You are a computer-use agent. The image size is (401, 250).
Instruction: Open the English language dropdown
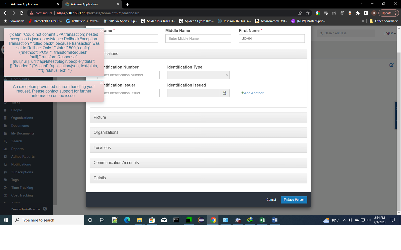[389, 33]
